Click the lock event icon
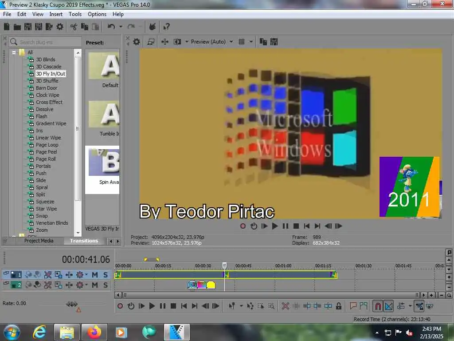Screen dimensions: 454x341 pos(338,306)
